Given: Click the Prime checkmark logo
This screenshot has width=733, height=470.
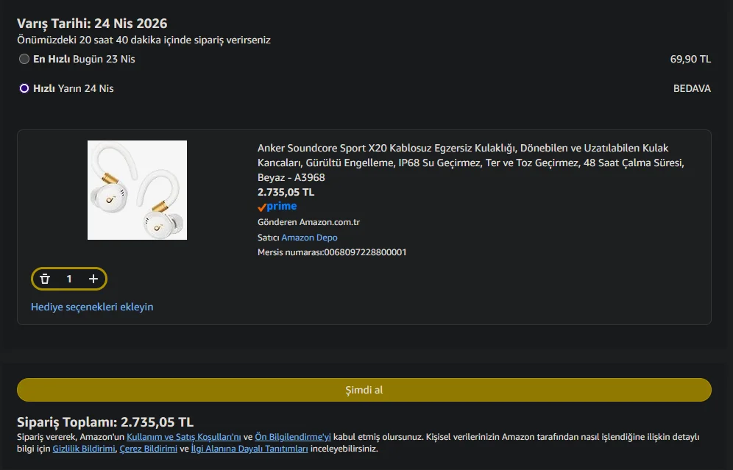Looking at the screenshot, I should 277,207.
